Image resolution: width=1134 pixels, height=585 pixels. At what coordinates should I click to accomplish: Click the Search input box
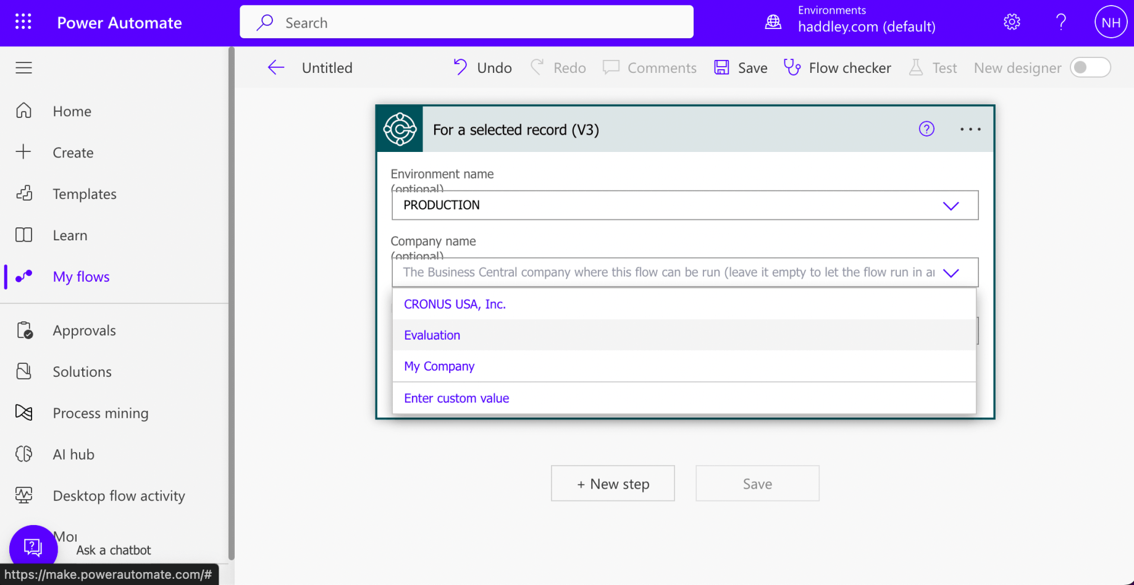click(466, 23)
